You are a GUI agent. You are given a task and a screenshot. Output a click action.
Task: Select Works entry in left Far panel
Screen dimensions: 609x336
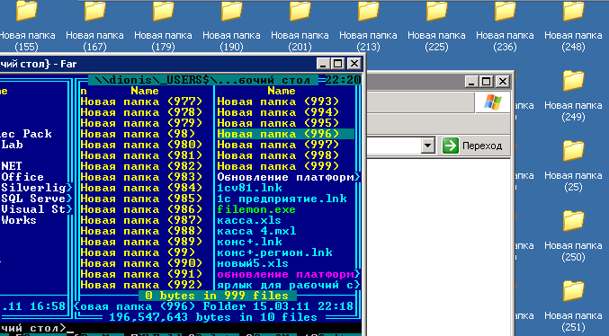(19, 220)
